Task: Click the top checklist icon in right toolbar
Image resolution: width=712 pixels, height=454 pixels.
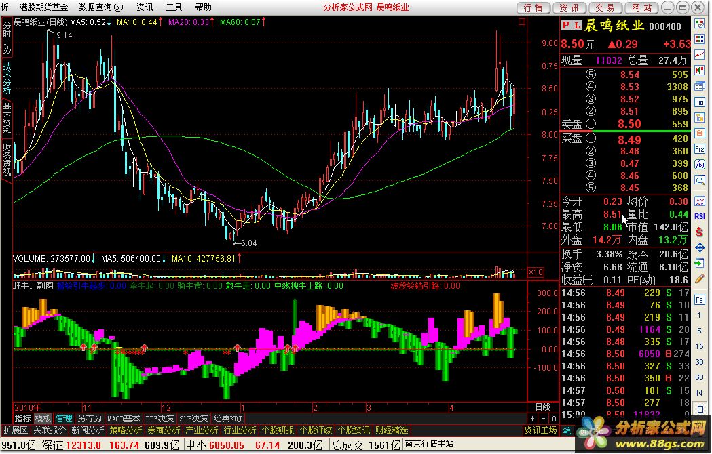Action: [x=700, y=24]
